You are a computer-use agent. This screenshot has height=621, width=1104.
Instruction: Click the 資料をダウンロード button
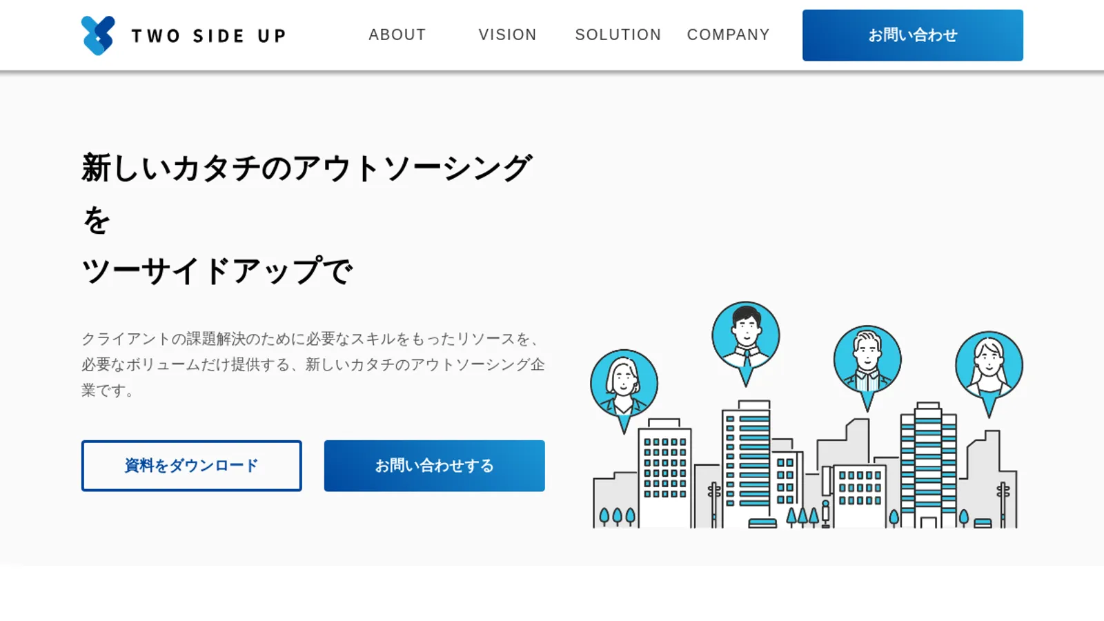point(191,466)
